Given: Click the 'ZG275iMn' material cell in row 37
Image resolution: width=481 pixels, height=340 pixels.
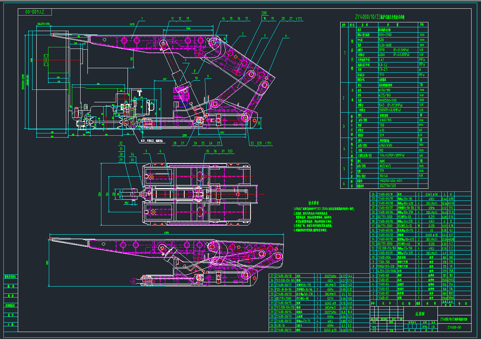Looking at the screenshot, I should pyautogui.click(x=330, y=276).
